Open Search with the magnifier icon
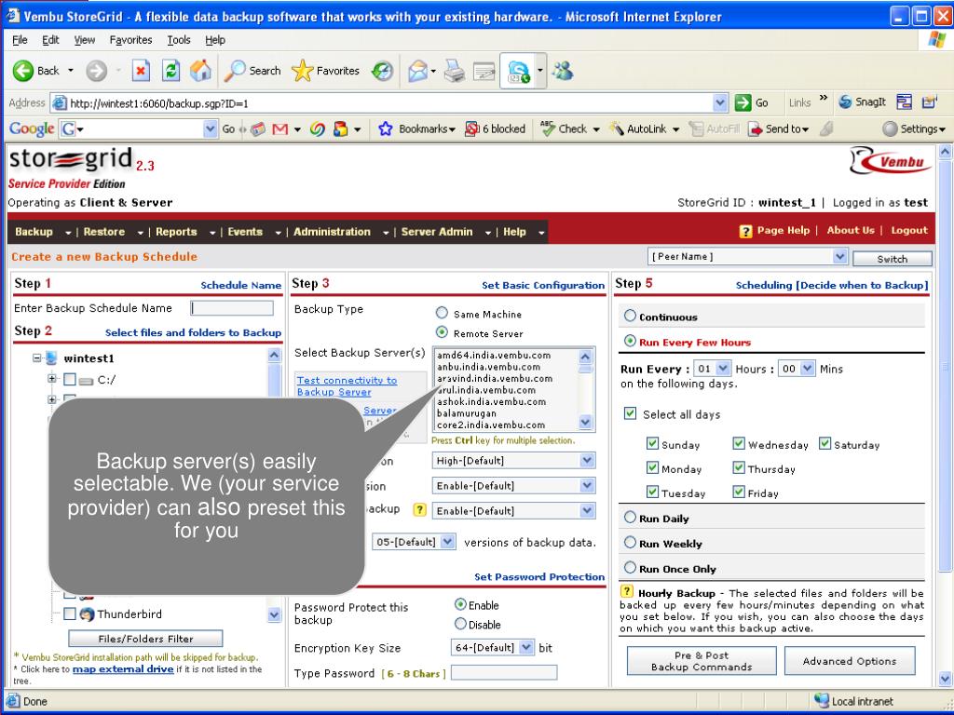Viewport: 954px width, 715px height. coord(234,71)
